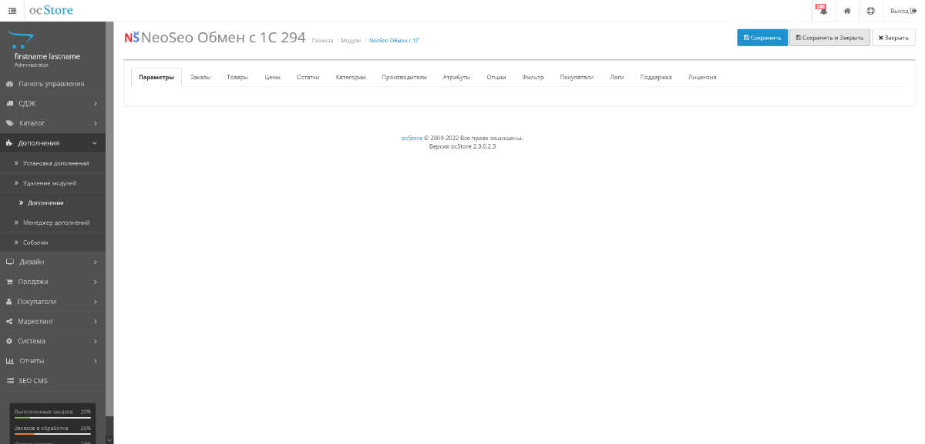This screenshot has width=925, height=444.
Task: Expand the Система sidebar menu
Action: pyautogui.click(x=52, y=341)
